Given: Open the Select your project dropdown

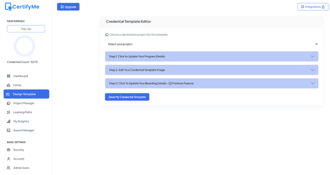Looking at the screenshot, I should [212, 44].
